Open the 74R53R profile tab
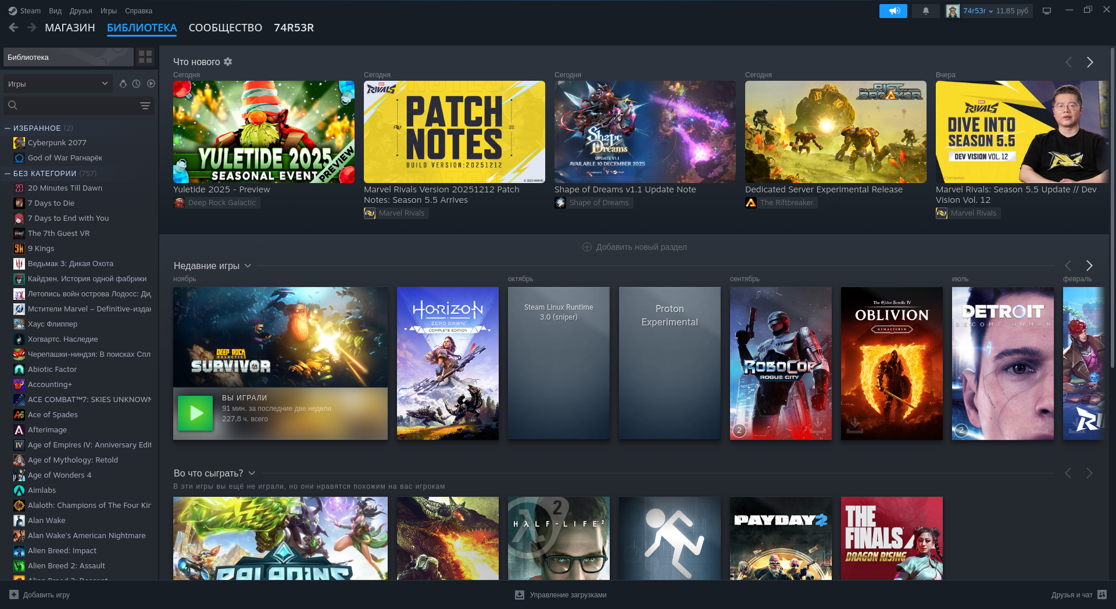 click(294, 28)
